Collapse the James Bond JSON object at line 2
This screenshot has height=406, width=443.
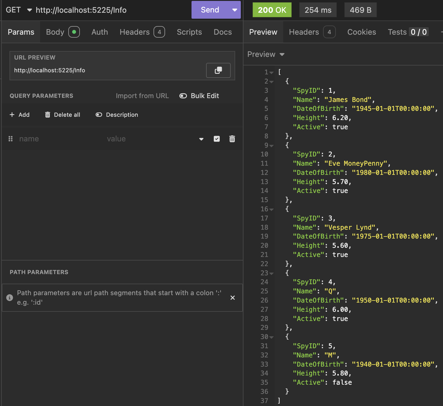point(272,81)
